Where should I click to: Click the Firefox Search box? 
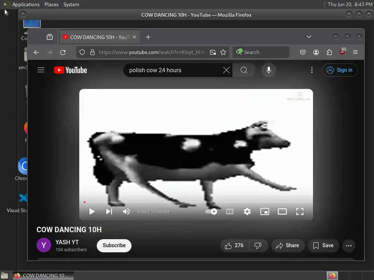[x=261, y=52]
